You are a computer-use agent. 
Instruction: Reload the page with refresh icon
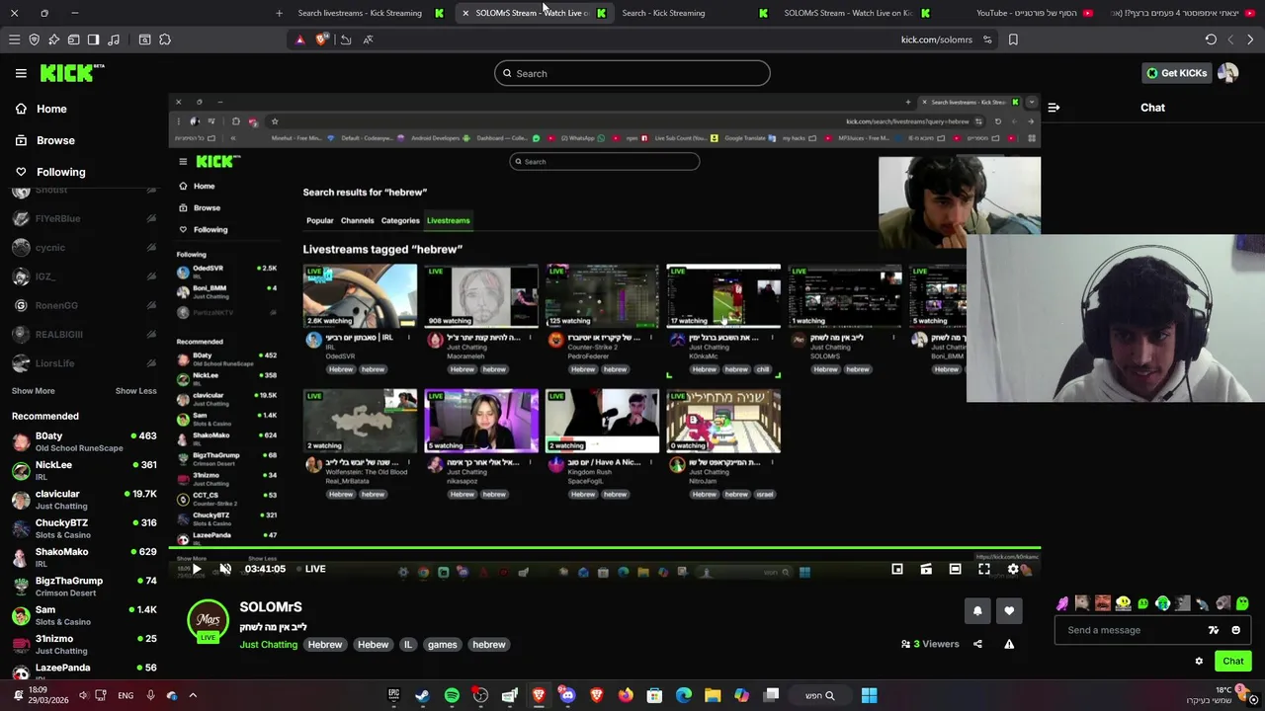click(1211, 39)
